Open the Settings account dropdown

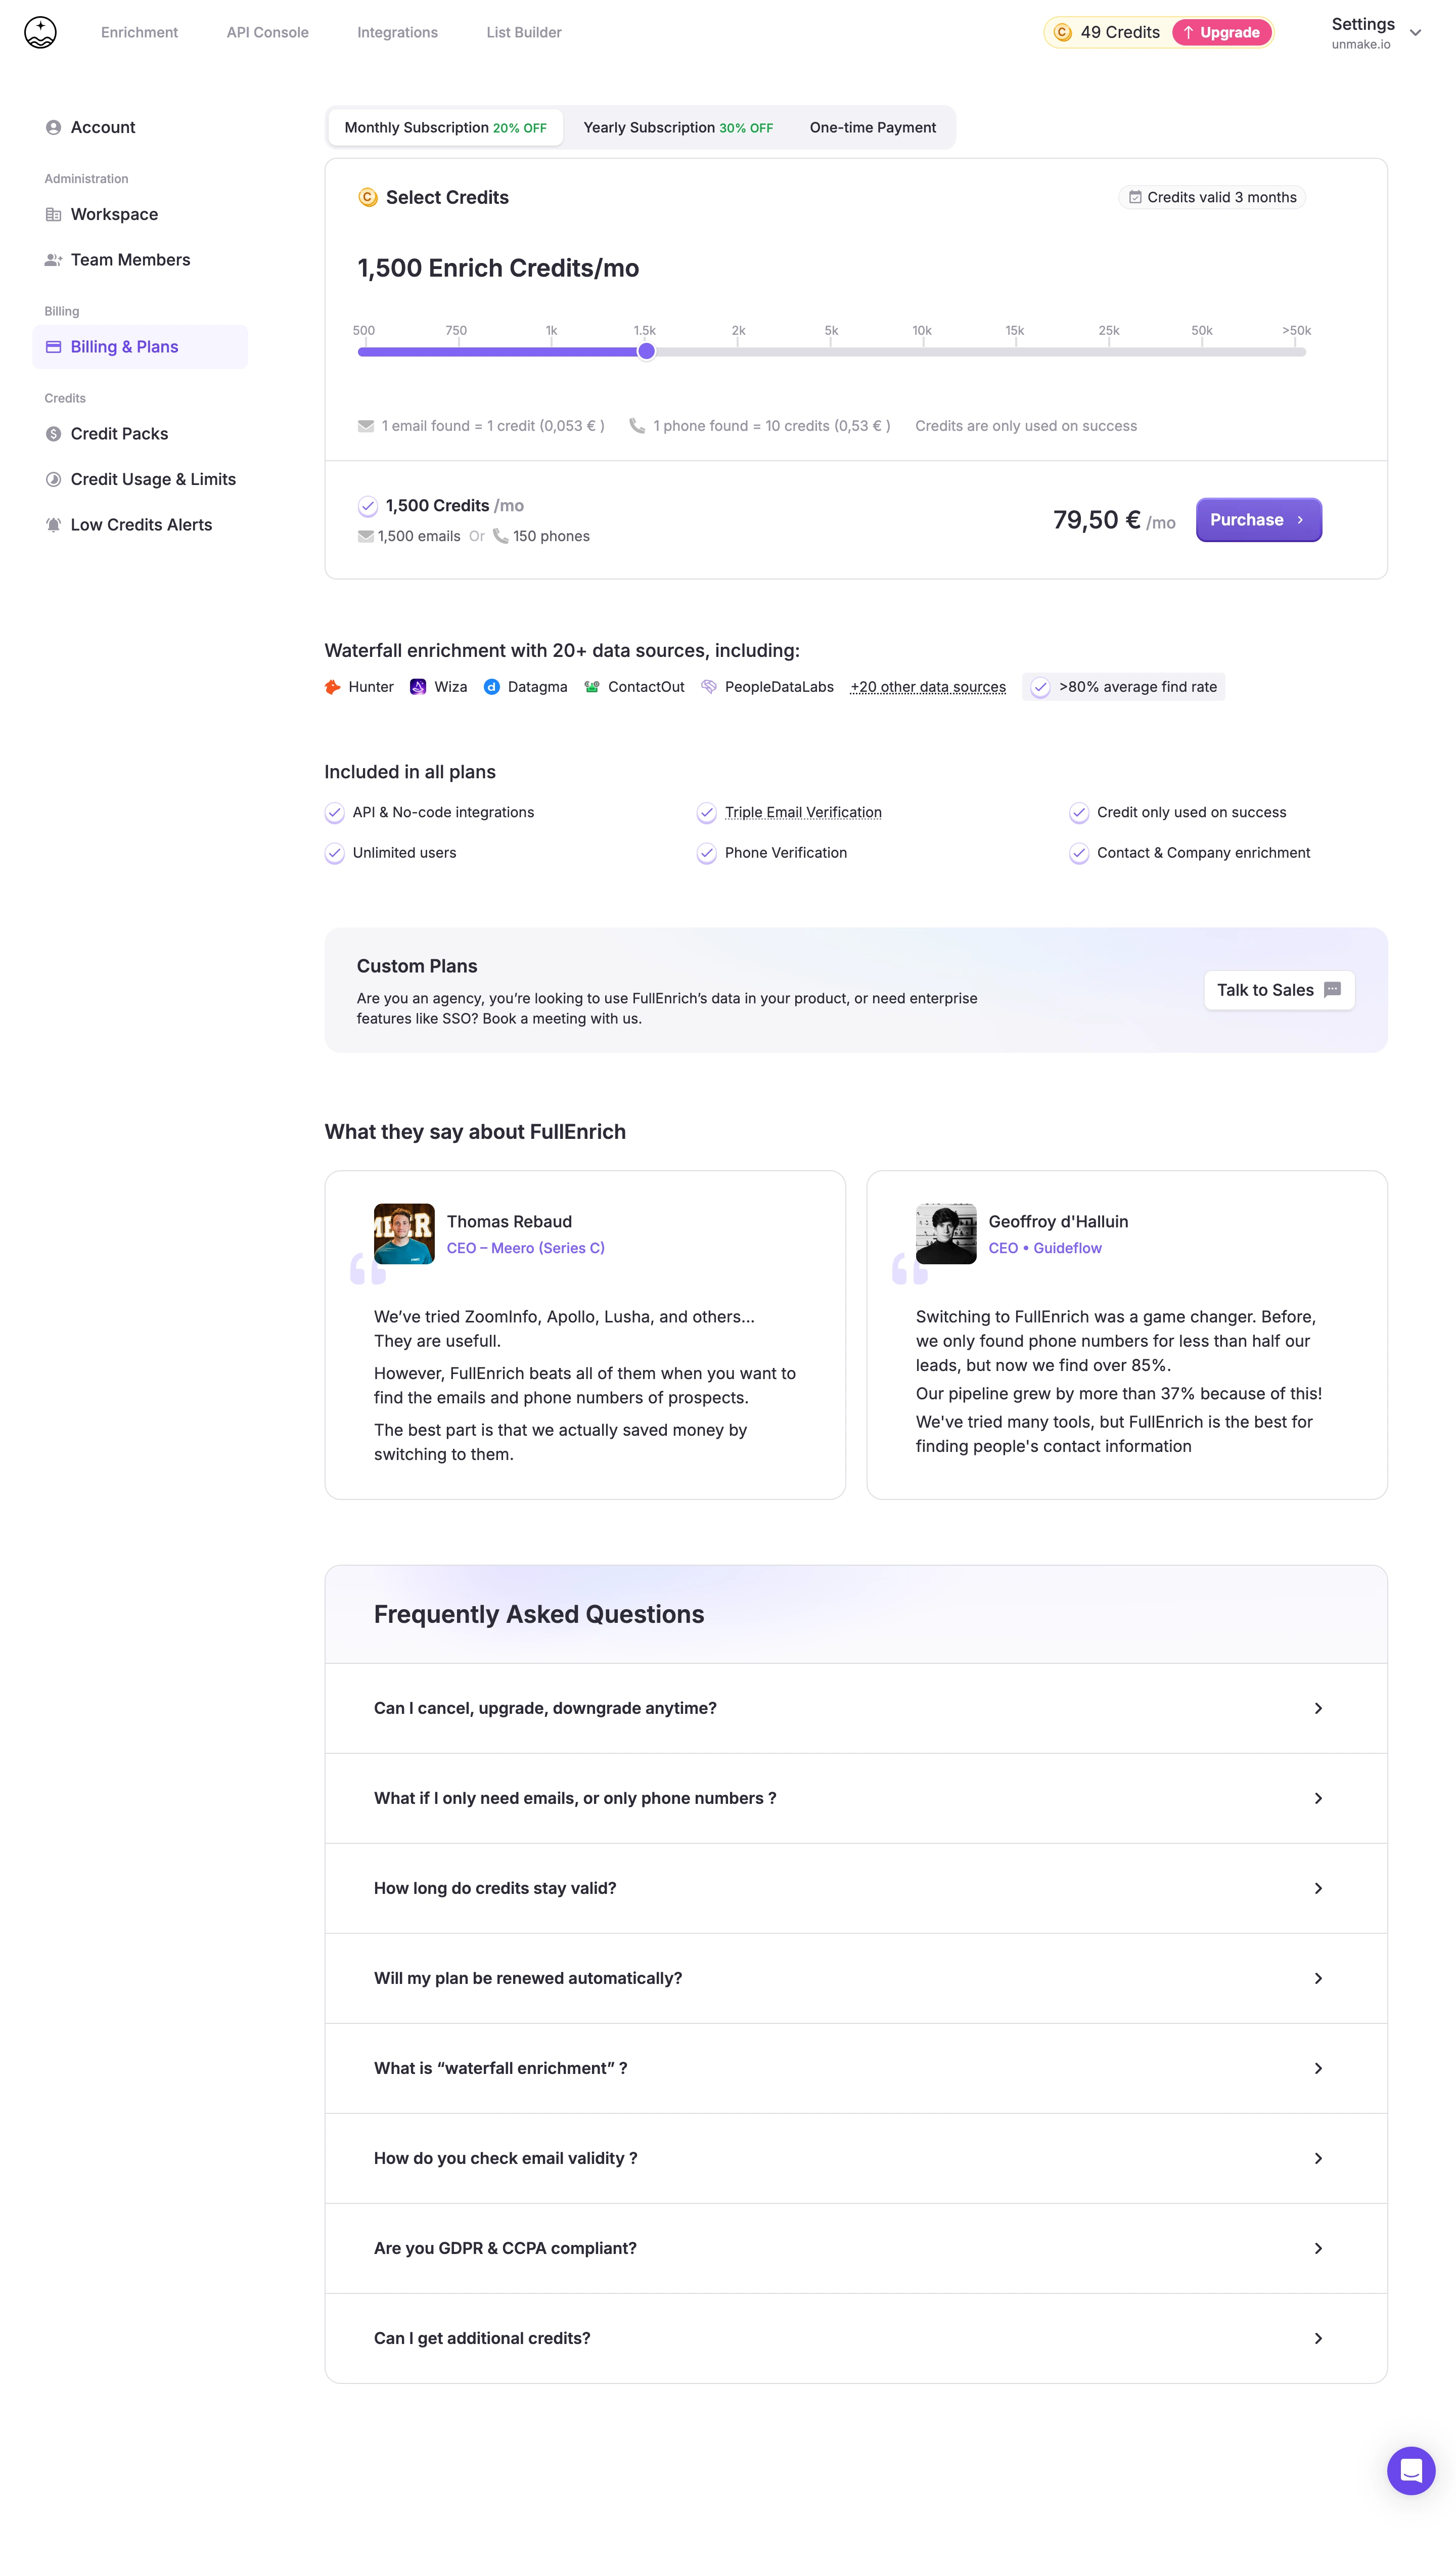(1376, 32)
